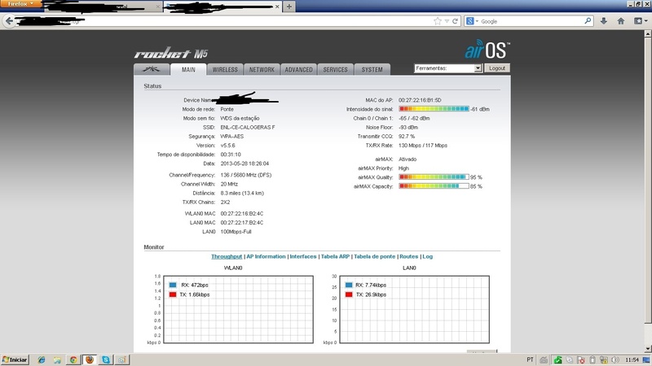Click SSID value ENL-CE-CALOGERAS F
This screenshot has height=366, width=652.
tap(248, 128)
